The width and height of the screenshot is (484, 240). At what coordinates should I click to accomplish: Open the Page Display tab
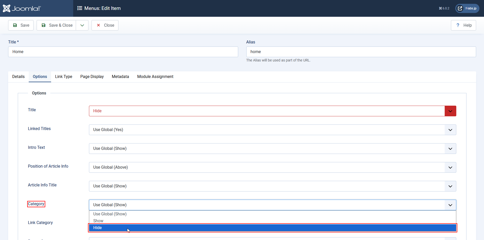[x=92, y=77]
